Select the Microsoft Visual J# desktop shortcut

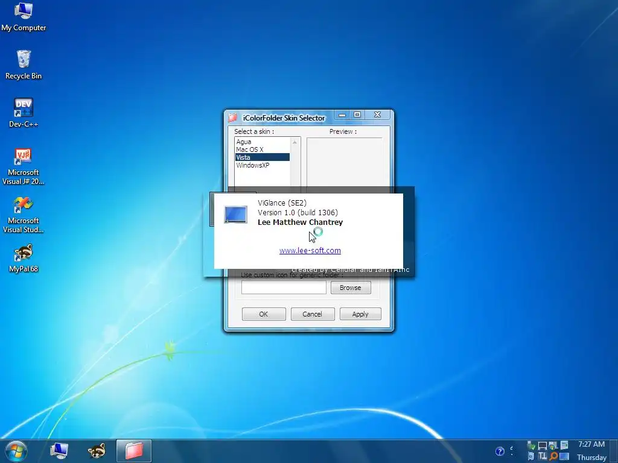tap(24, 166)
